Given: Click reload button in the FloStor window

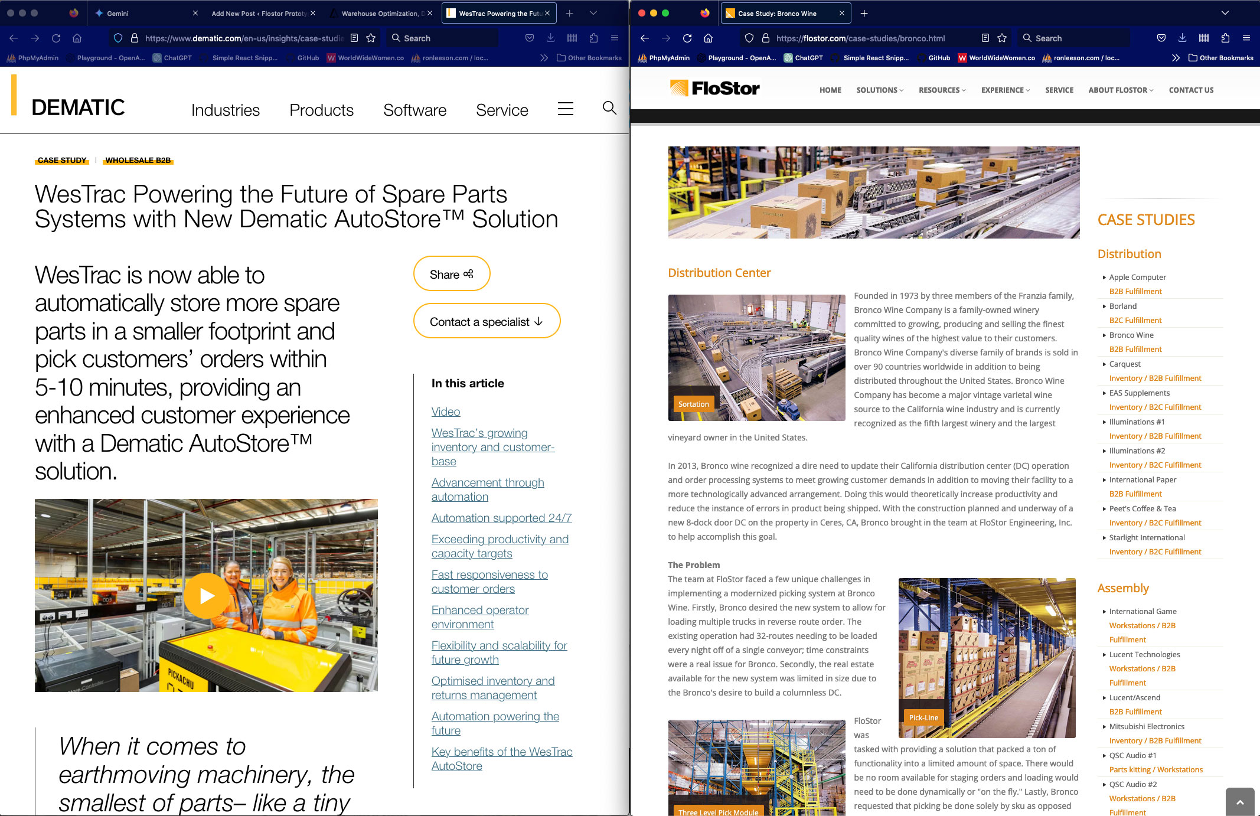Looking at the screenshot, I should pyautogui.click(x=687, y=38).
